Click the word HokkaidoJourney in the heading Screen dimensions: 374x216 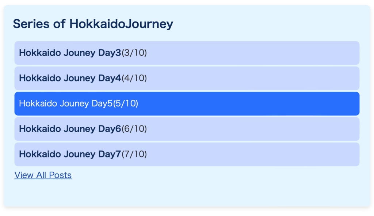tap(121, 24)
